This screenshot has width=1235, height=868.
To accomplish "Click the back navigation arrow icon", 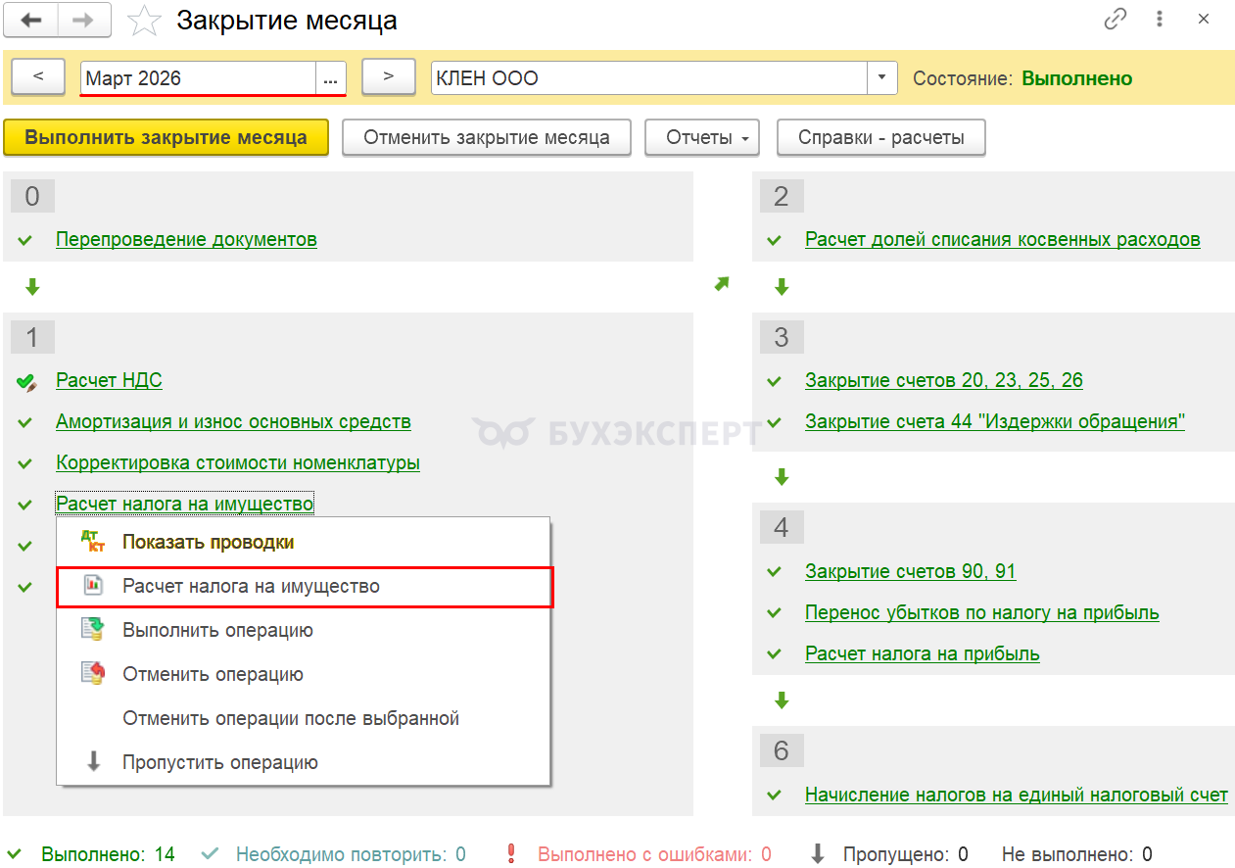I will click(32, 21).
